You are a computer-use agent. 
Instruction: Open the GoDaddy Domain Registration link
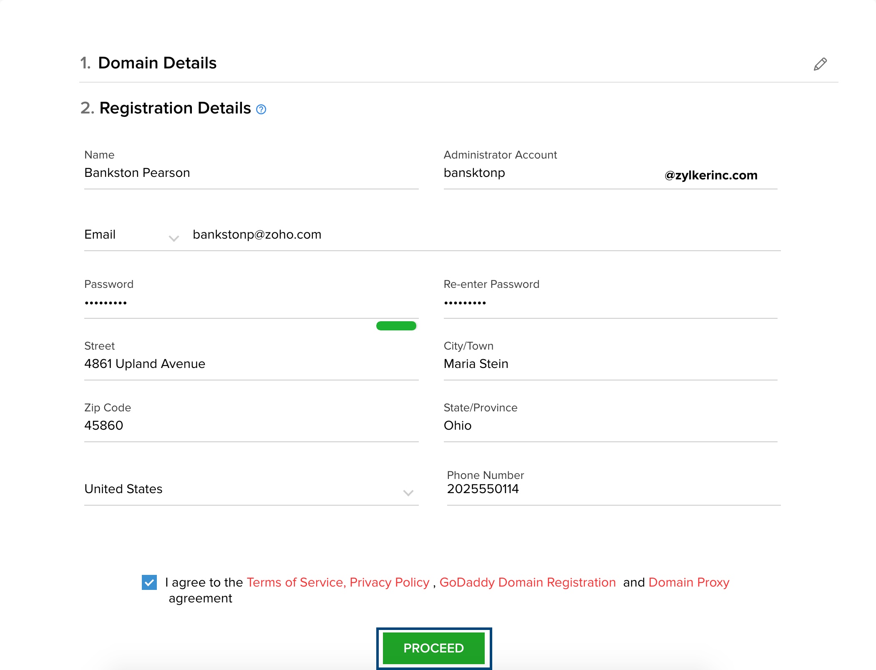(527, 582)
